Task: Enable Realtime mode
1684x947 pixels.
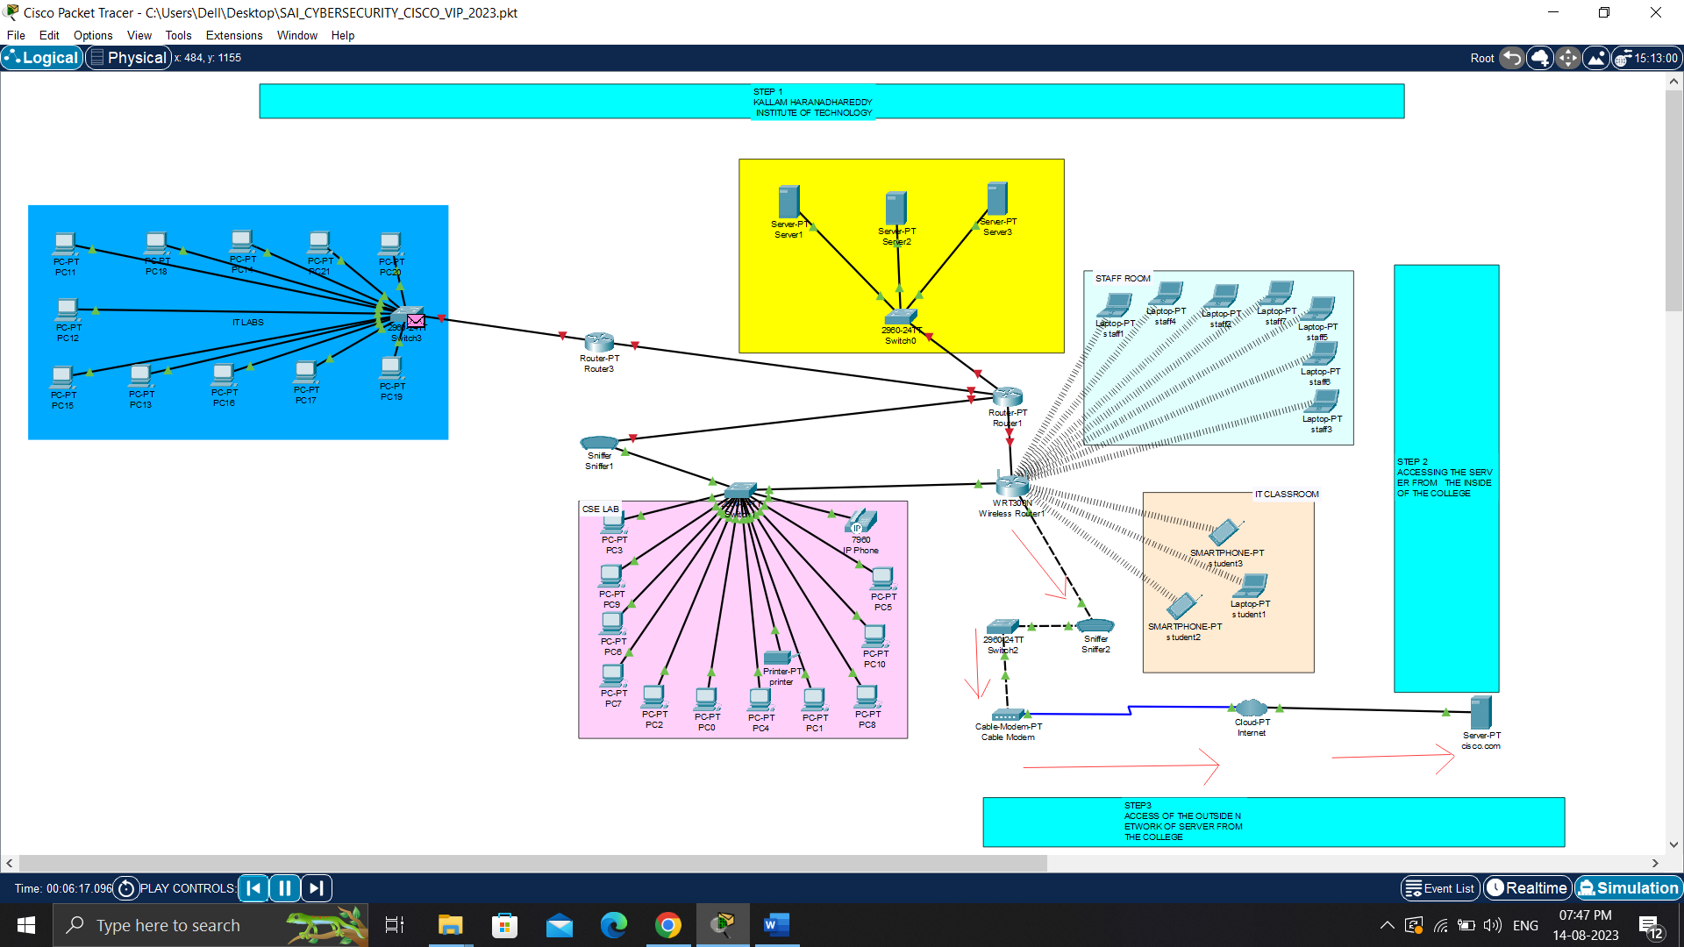Action: click(x=1527, y=887)
